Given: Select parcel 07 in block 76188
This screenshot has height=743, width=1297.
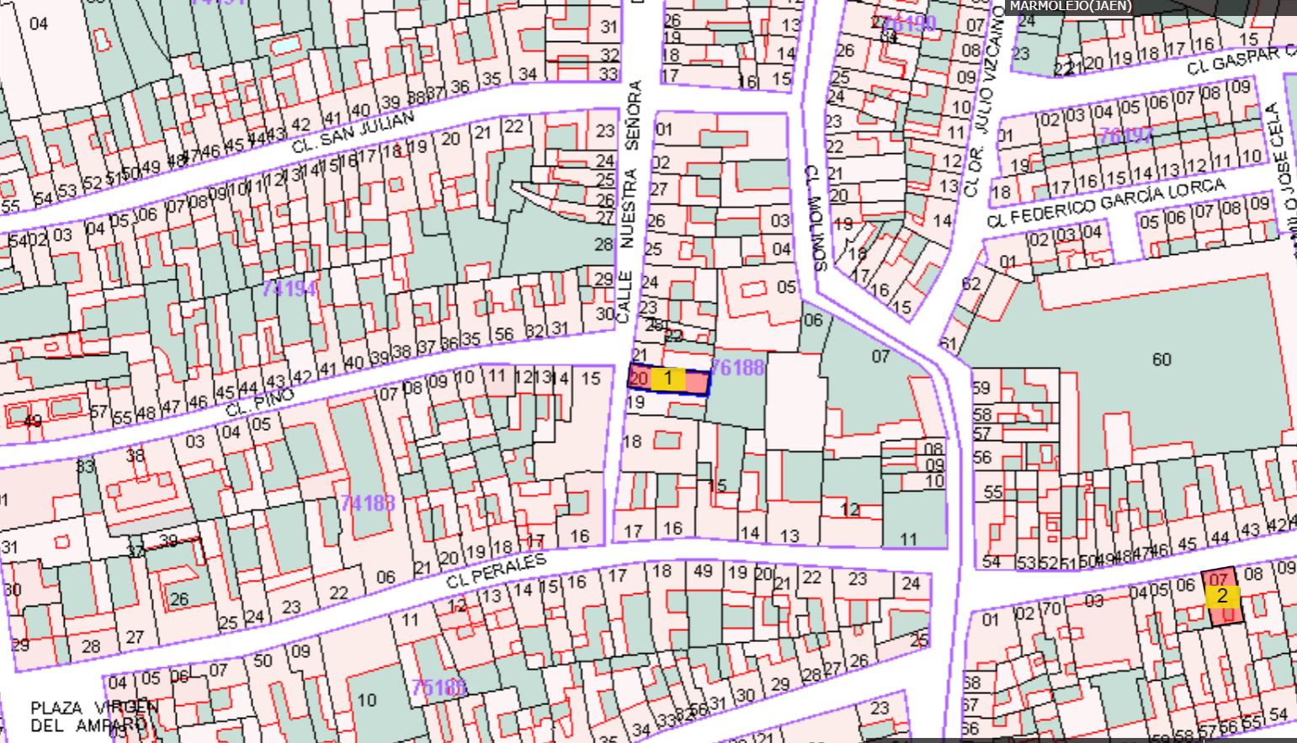Looking at the screenshot, I should coord(880,357).
